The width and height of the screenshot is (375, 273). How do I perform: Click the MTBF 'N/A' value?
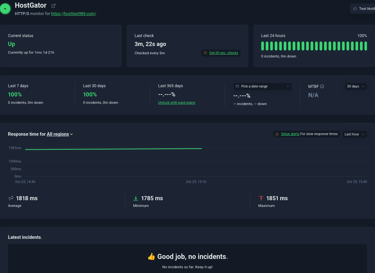click(x=313, y=95)
